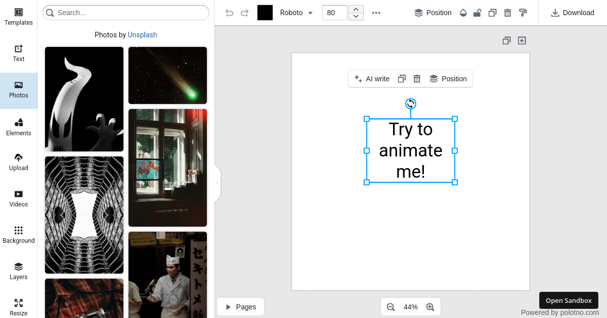Open the Templates side panel
Viewport: 607px width, 318px height.
(18, 17)
